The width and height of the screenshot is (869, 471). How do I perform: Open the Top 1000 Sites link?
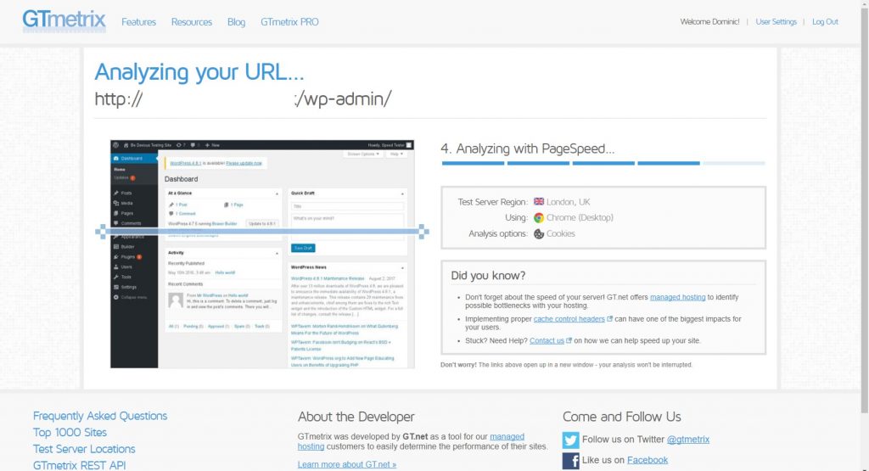click(70, 432)
